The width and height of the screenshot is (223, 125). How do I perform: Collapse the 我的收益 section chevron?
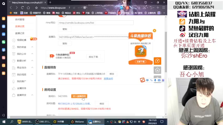32,47
